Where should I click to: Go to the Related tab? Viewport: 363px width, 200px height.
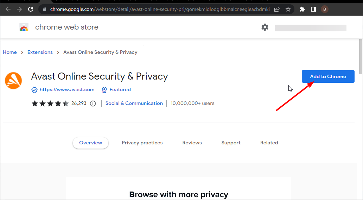coord(269,143)
